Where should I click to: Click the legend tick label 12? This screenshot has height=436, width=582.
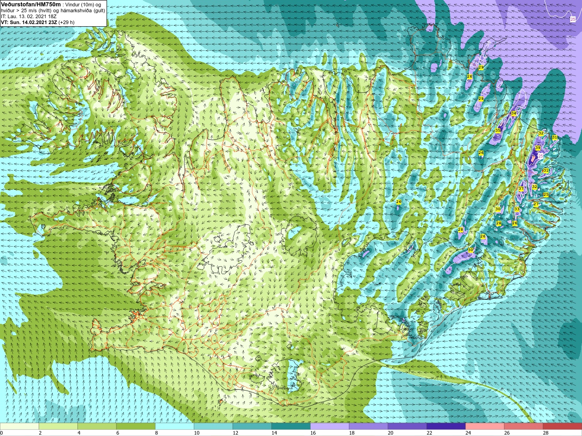(236, 433)
